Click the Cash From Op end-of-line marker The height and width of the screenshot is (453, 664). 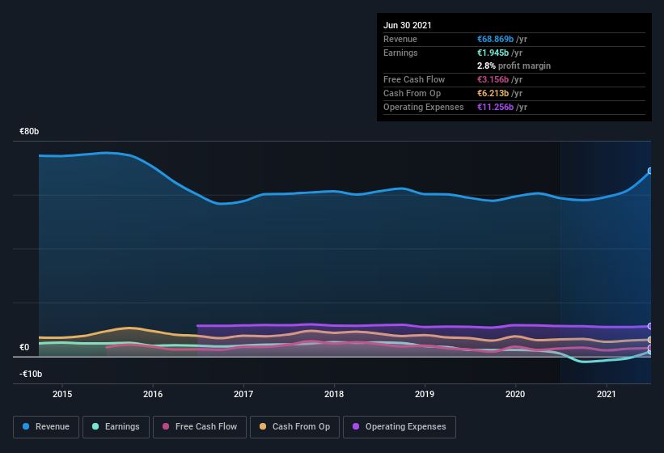coord(650,340)
